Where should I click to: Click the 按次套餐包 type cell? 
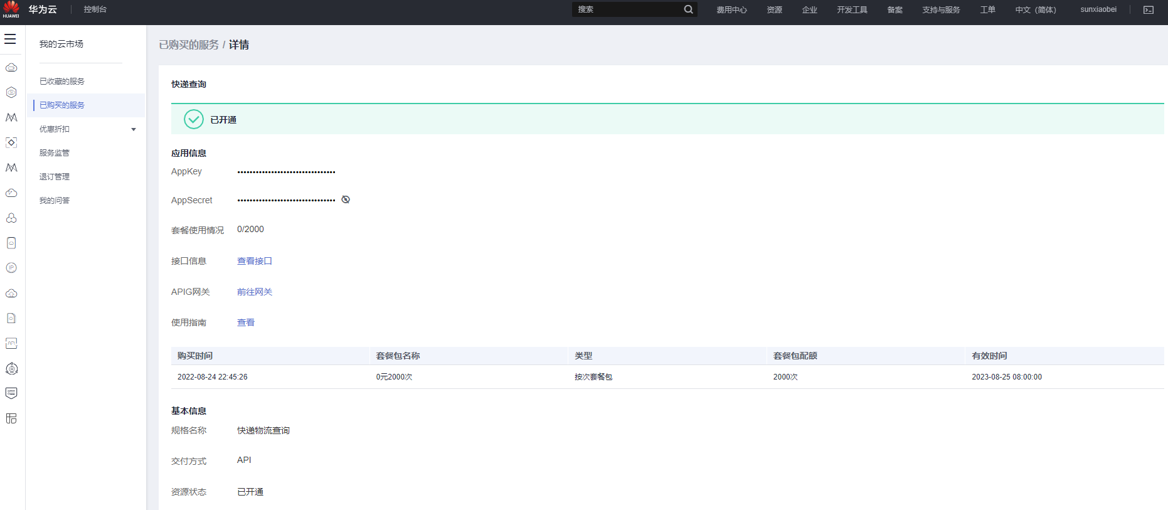point(593,377)
